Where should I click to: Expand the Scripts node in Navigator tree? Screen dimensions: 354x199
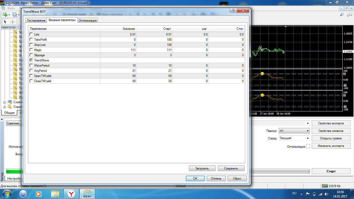[x=4, y=107]
